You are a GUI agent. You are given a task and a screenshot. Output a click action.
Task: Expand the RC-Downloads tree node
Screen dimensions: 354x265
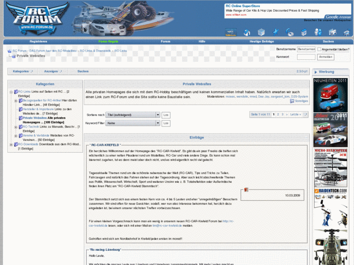tap(11, 145)
